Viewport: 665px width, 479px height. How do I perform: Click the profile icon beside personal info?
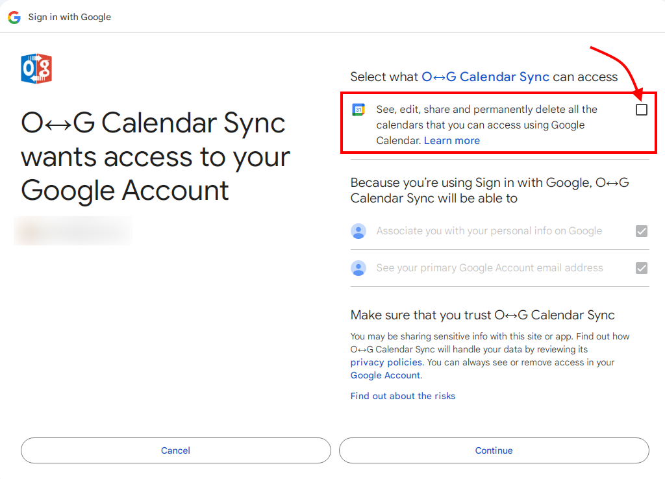(358, 231)
